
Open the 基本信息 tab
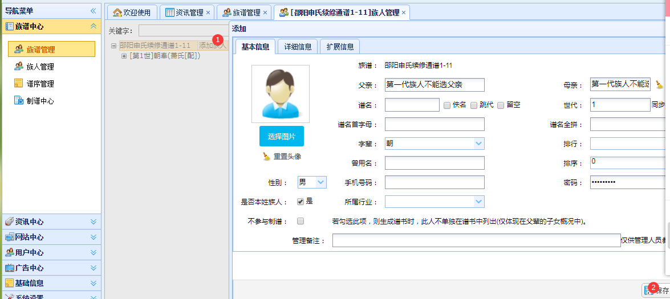coord(255,47)
